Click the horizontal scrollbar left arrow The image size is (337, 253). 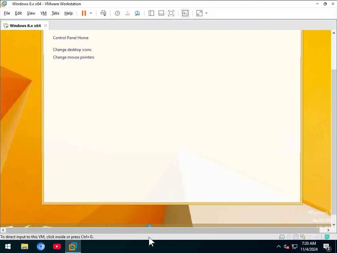[x=3, y=230]
